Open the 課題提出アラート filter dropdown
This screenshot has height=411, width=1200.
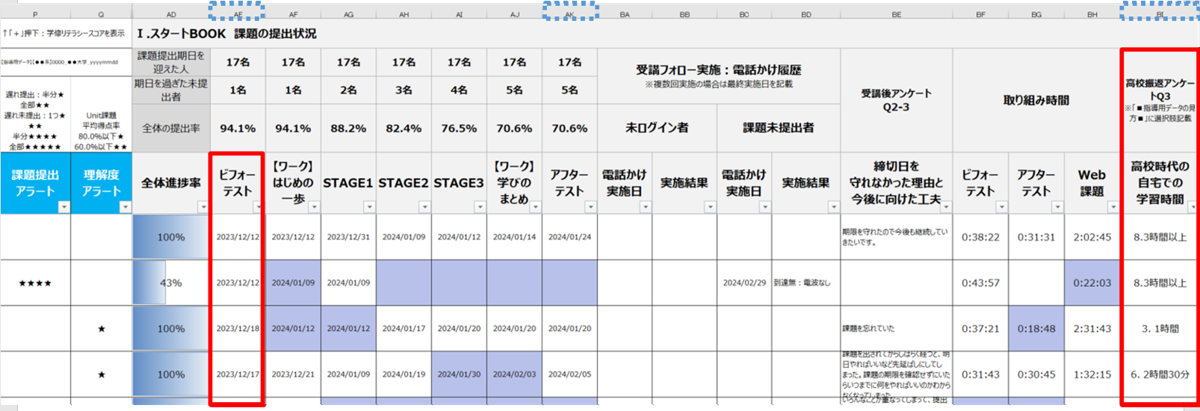(x=64, y=207)
